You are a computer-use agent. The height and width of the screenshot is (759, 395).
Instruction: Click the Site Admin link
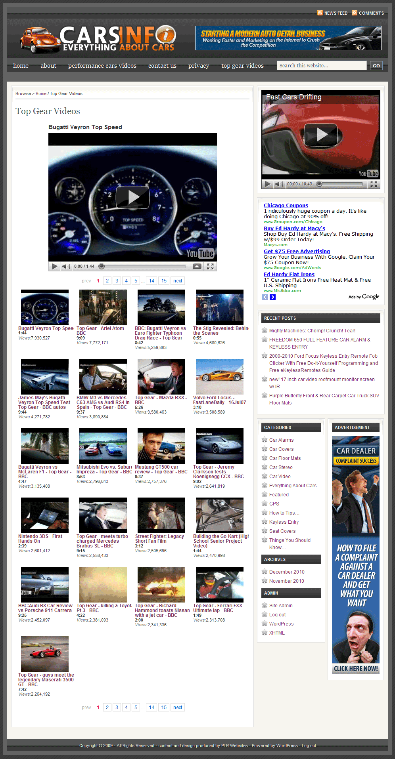(x=281, y=606)
